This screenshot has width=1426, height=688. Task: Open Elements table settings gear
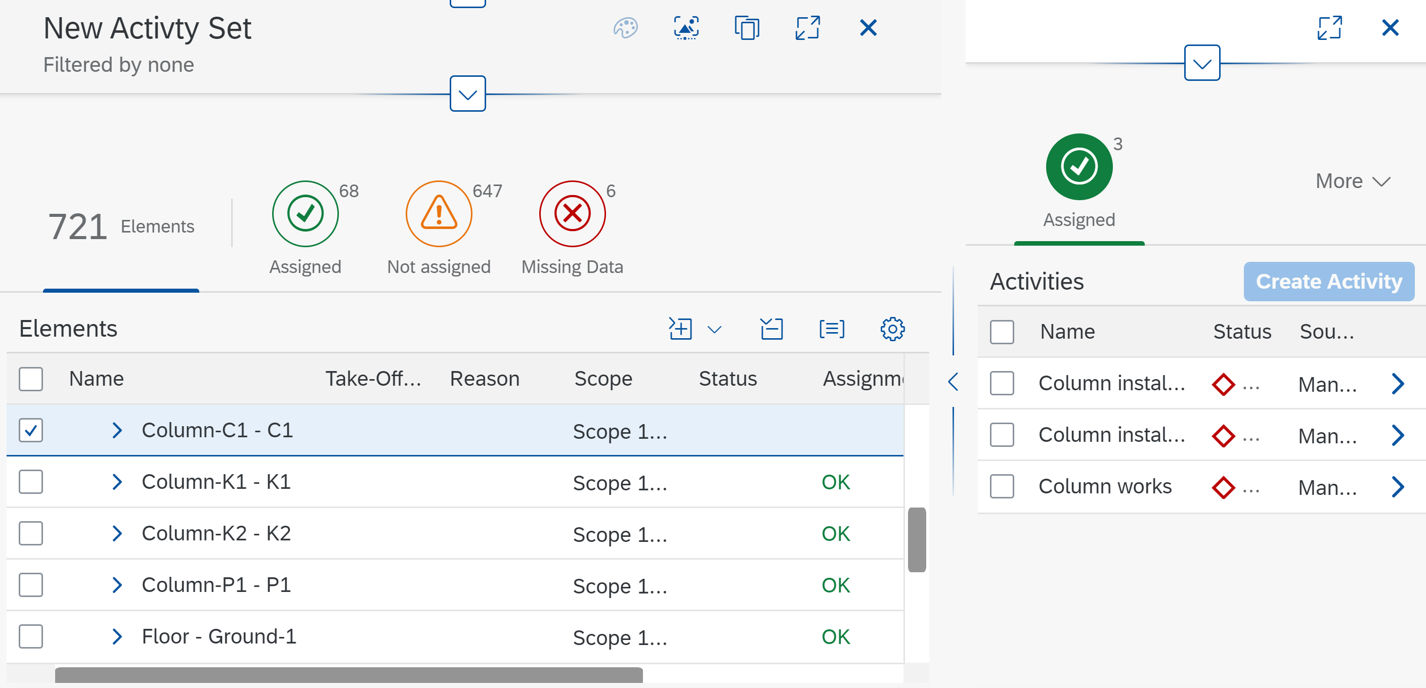tap(892, 329)
